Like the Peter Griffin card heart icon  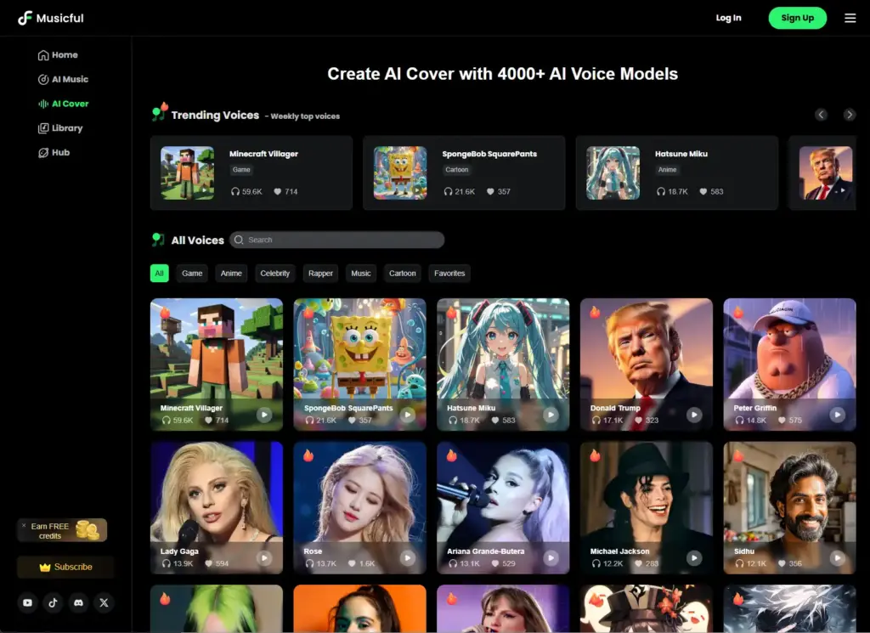pos(782,421)
